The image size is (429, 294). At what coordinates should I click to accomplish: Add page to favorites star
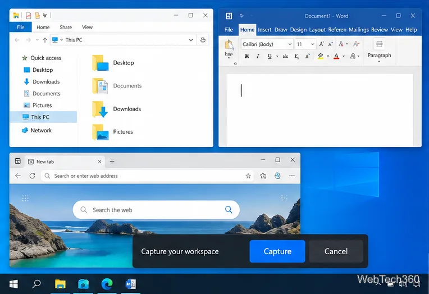(248, 176)
